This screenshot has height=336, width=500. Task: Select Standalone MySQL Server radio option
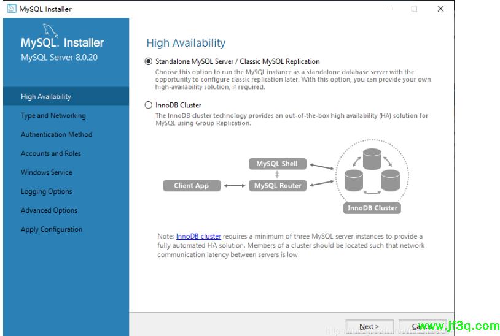148,61
